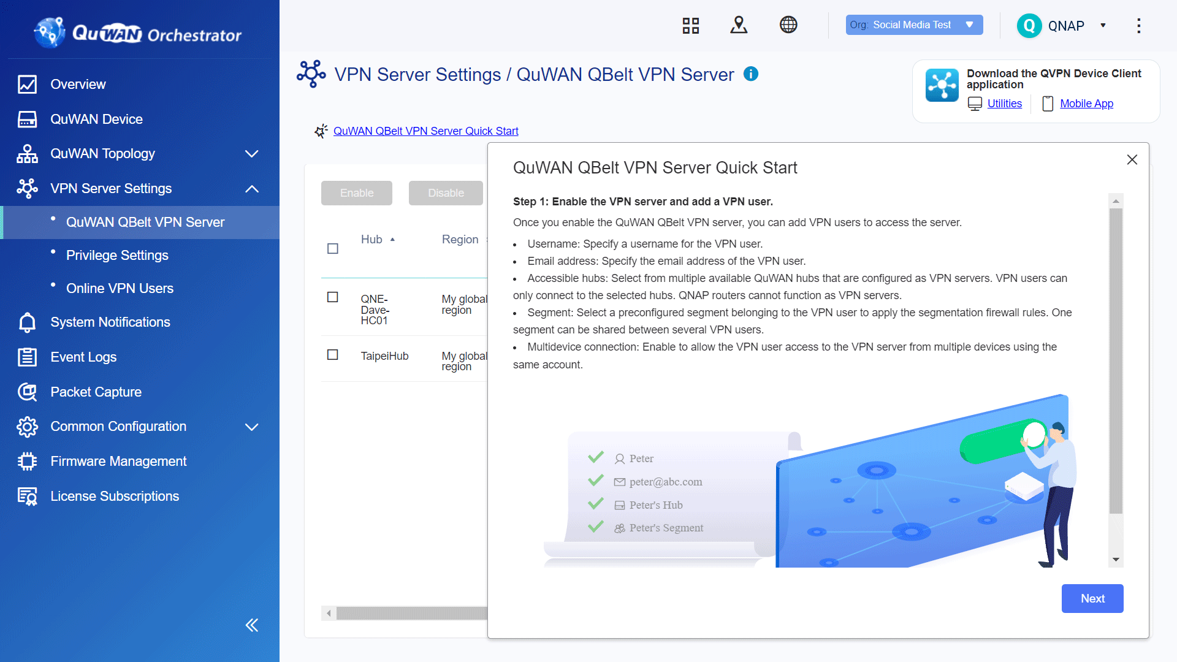Open the Org: Social Media Test dropdown
The width and height of the screenshot is (1177, 662).
click(x=914, y=25)
